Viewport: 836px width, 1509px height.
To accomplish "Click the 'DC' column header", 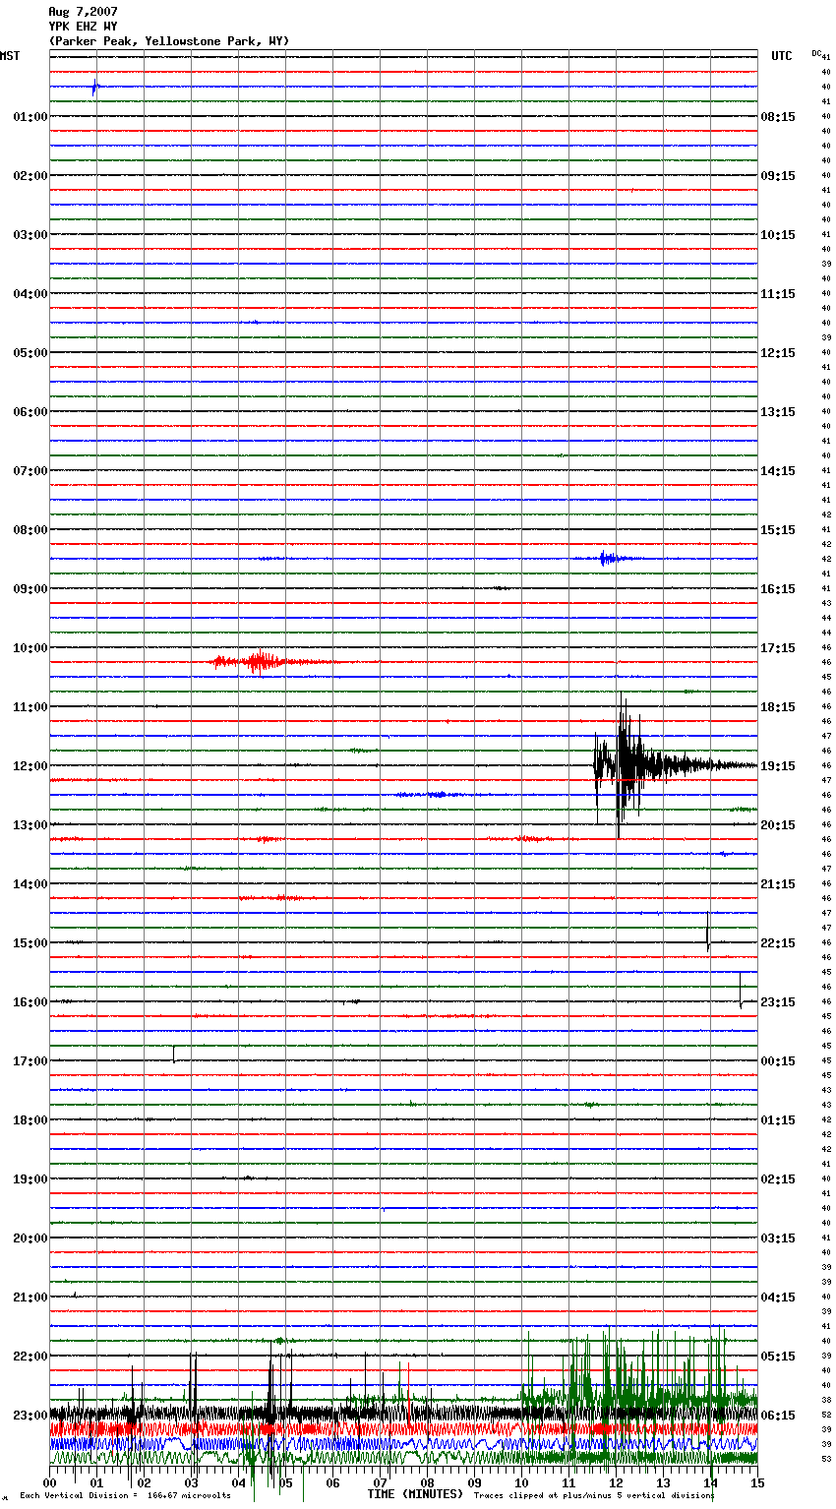I will (816, 53).
